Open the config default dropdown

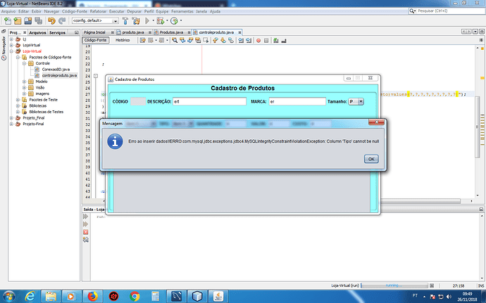95,20
